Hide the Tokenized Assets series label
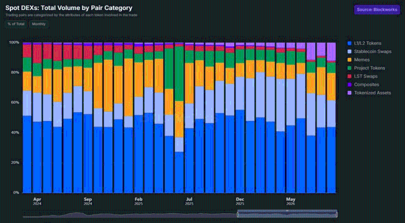Screen dimensions: 405x223 tap(373, 93)
